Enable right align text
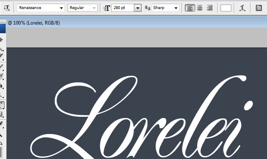The height and width of the screenshot is (159, 267). pyautogui.click(x=209, y=8)
